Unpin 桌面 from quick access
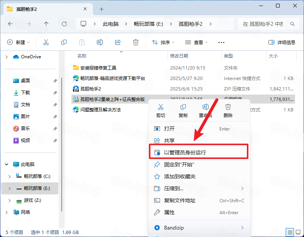Image resolution: width=304 pixels, height=237 pixels. 55,81
